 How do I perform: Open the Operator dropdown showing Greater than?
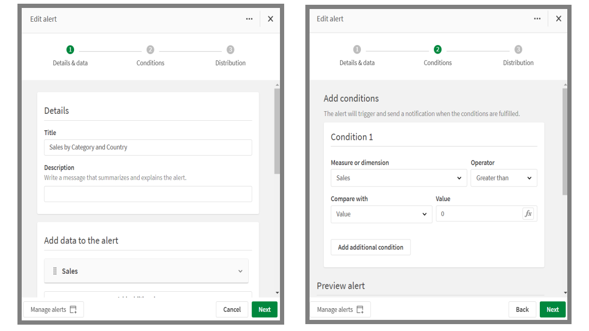click(504, 178)
